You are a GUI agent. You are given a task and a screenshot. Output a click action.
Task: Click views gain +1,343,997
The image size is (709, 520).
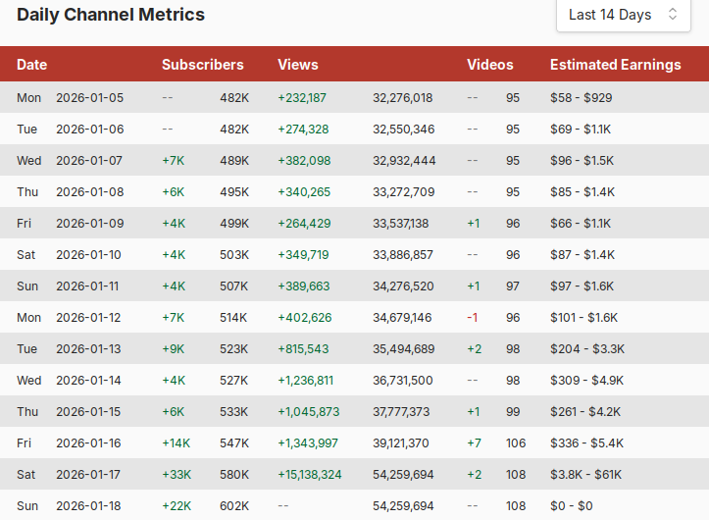click(x=308, y=443)
